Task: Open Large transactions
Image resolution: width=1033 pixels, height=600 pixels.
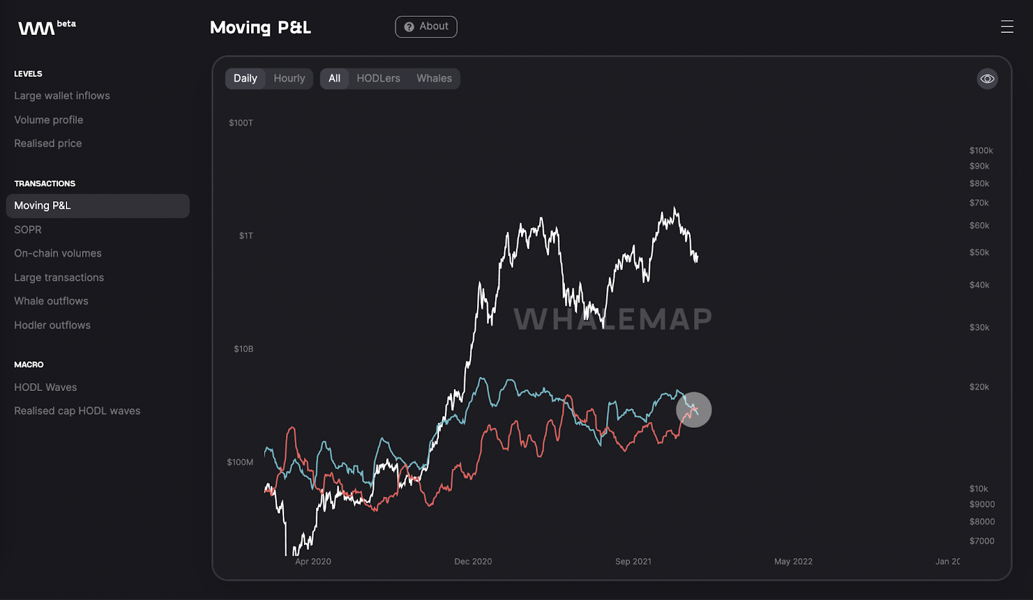Action: click(59, 277)
